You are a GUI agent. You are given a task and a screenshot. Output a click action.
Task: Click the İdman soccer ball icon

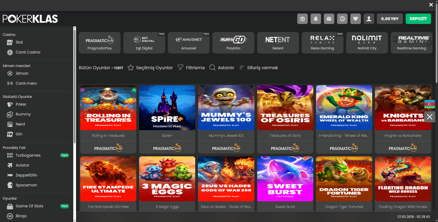click(10, 73)
